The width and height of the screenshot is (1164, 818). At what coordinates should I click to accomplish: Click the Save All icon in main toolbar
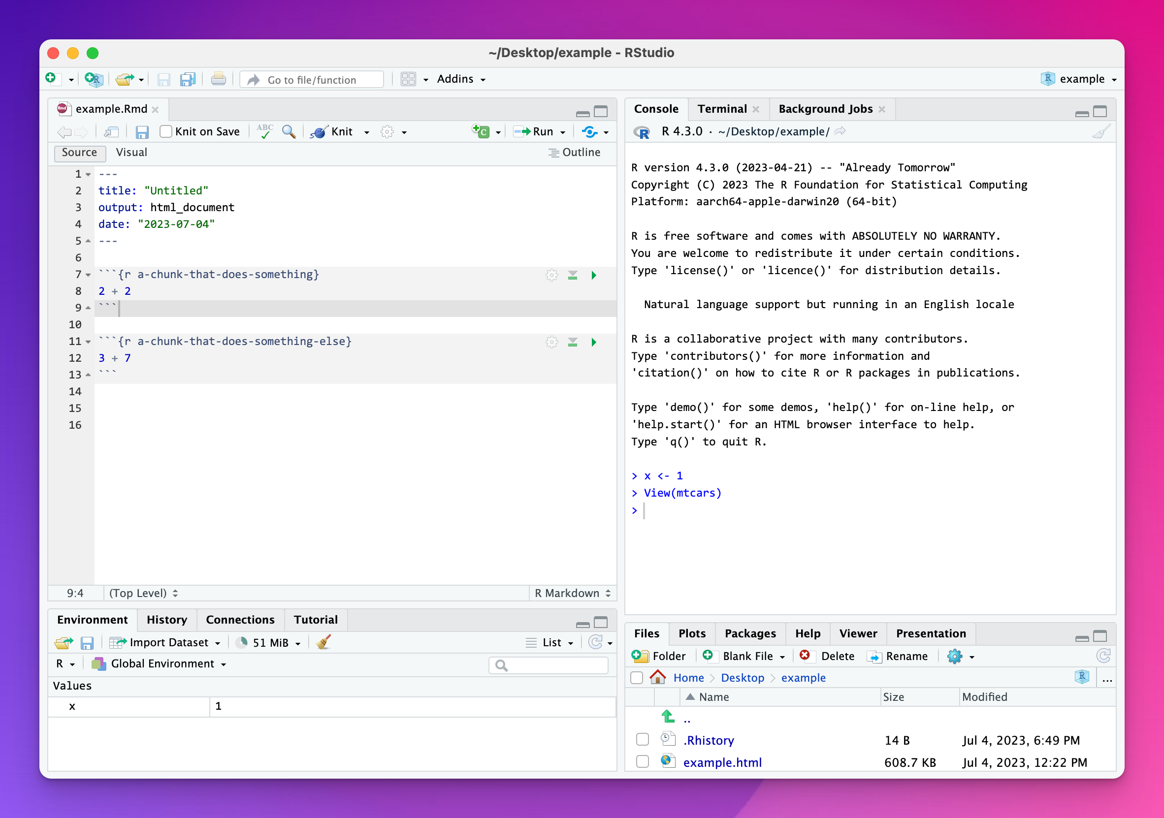[x=188, y=80]
